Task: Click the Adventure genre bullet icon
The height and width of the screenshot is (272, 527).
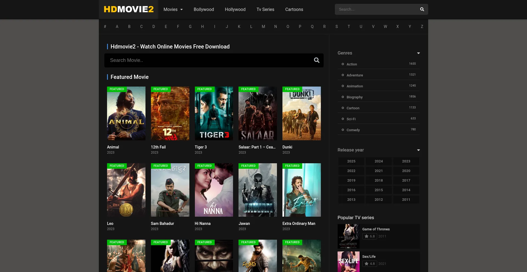Action: tap(343, 75)
